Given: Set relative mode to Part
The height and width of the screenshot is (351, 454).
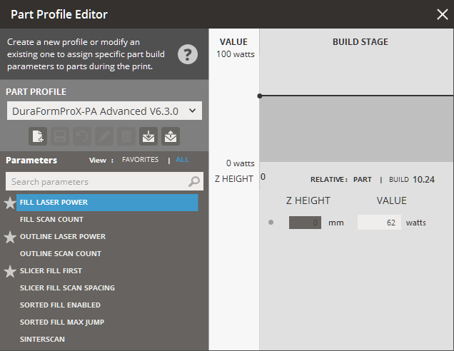Looking at the screenshot, I should tap(362, 179).
